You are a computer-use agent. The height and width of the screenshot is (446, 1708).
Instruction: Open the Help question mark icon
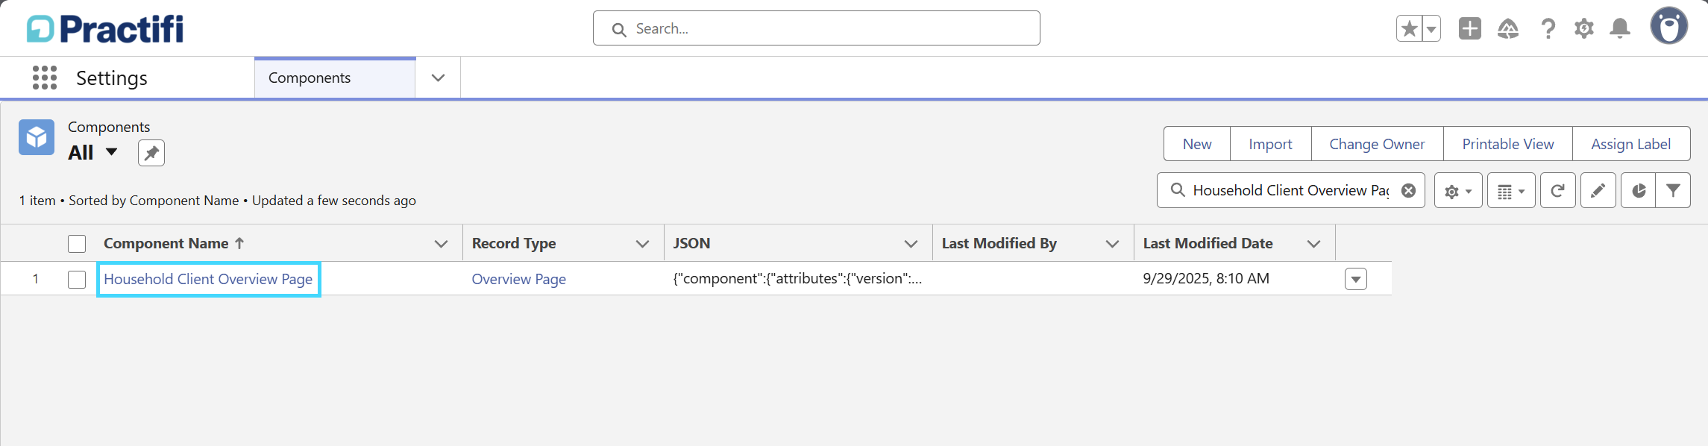point(1548,29)
